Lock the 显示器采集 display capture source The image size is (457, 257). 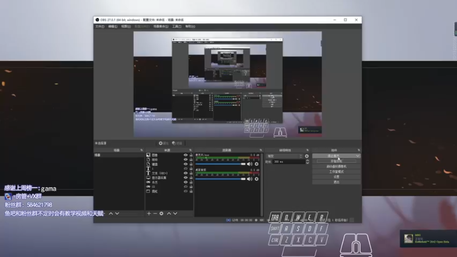pyautogui.click(x=191, y=178)
